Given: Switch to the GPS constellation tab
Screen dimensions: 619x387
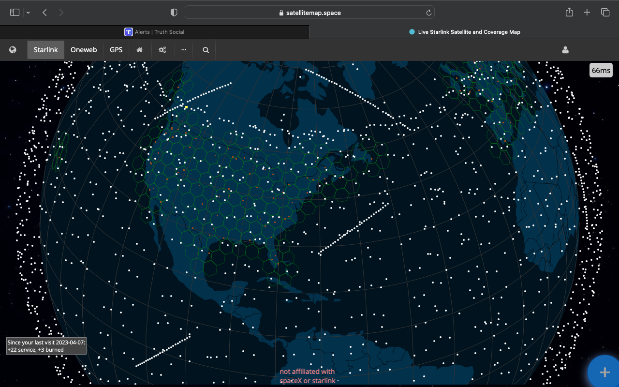Looking at the screenshot, I should (x=116, y=50).
